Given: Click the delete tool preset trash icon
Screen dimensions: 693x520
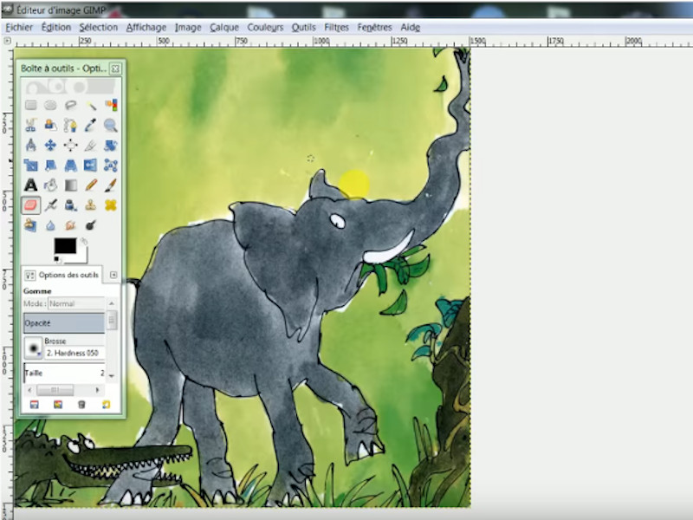Looking at the screenshot, I should pyautogui.click(x=81, y=404).
